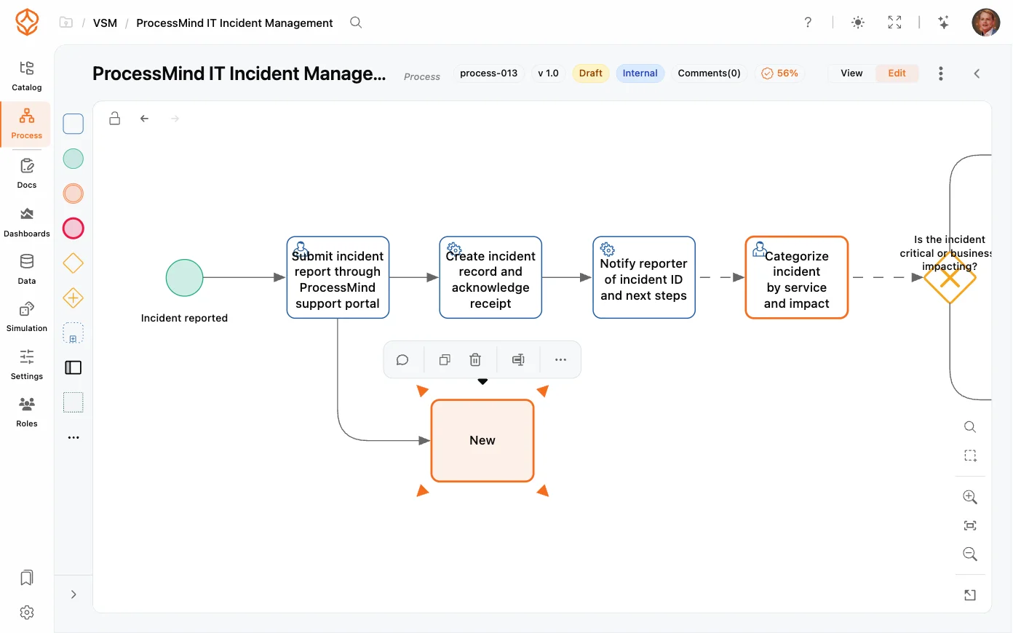Open Comments(0)
This screenshot has height=633, width=1013.
pos(709,73)
